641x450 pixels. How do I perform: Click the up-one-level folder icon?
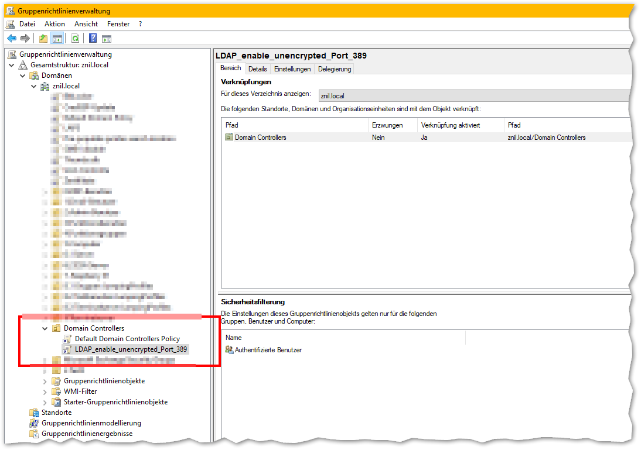tap(43, 39)
